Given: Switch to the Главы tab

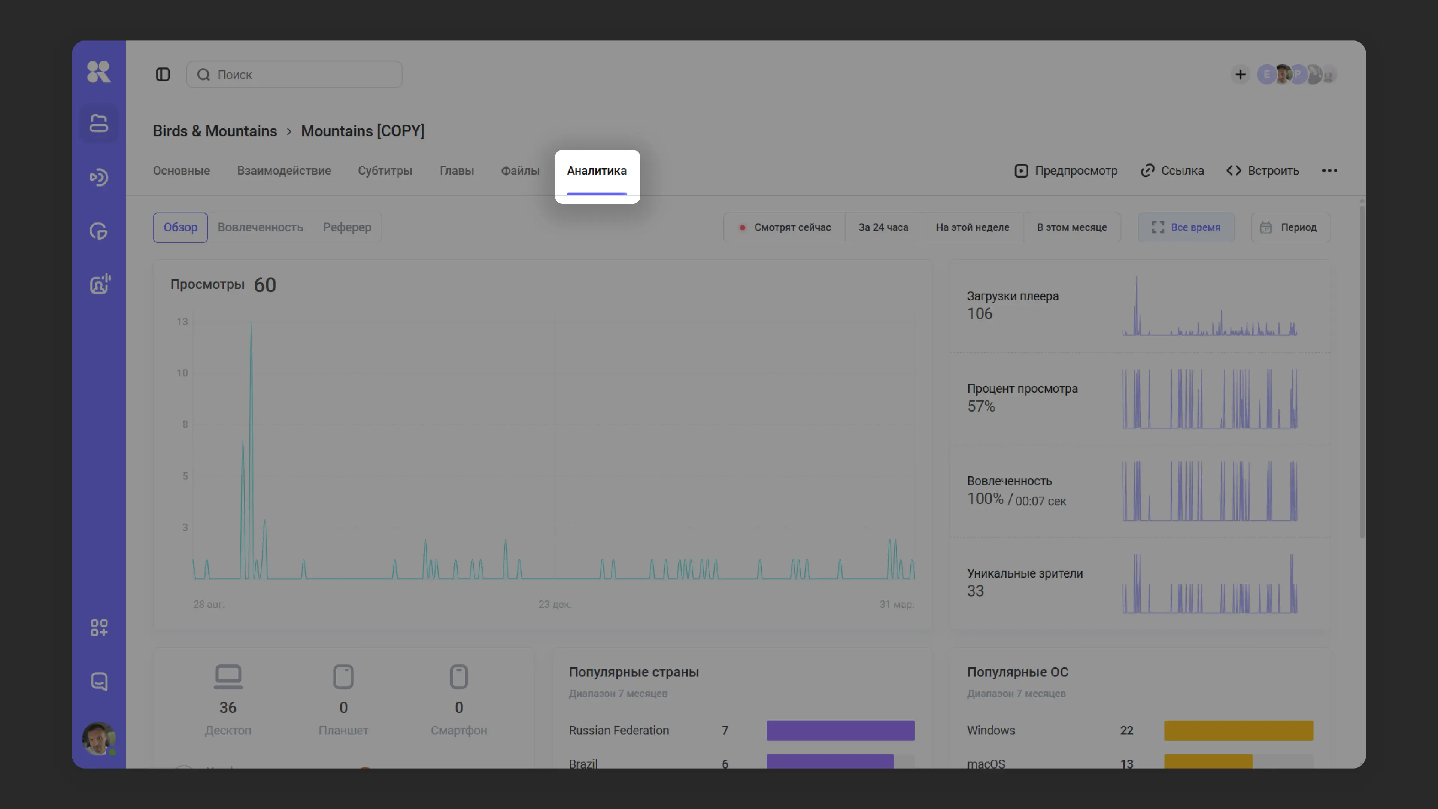Looking at the screenshot, I should pos(456,171).
